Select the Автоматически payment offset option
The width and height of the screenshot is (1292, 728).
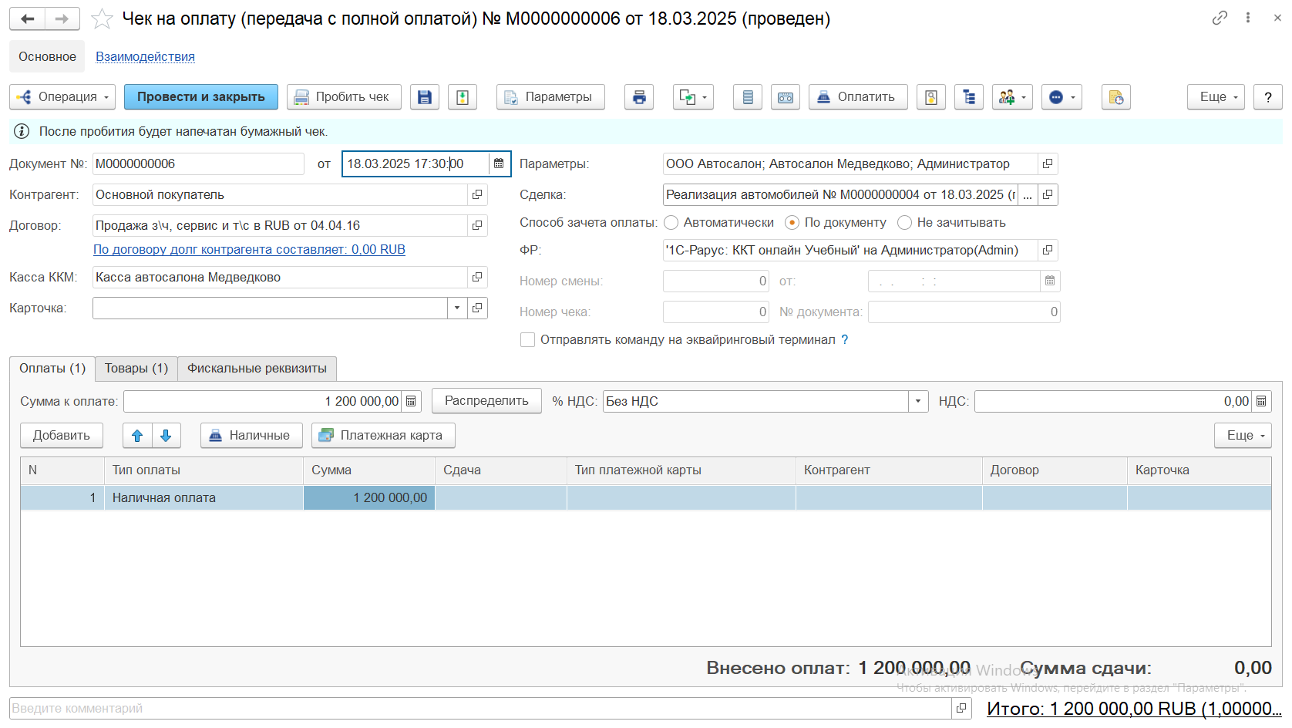(x=671, y=223)
